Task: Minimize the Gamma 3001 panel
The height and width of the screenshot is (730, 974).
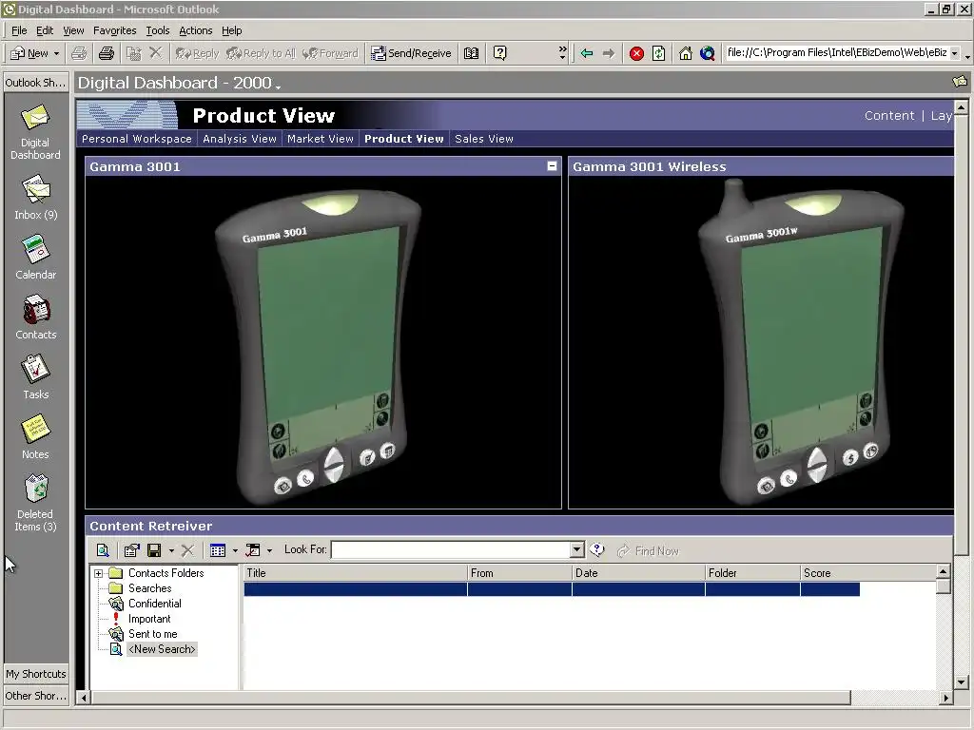Action: pos(552,165)
